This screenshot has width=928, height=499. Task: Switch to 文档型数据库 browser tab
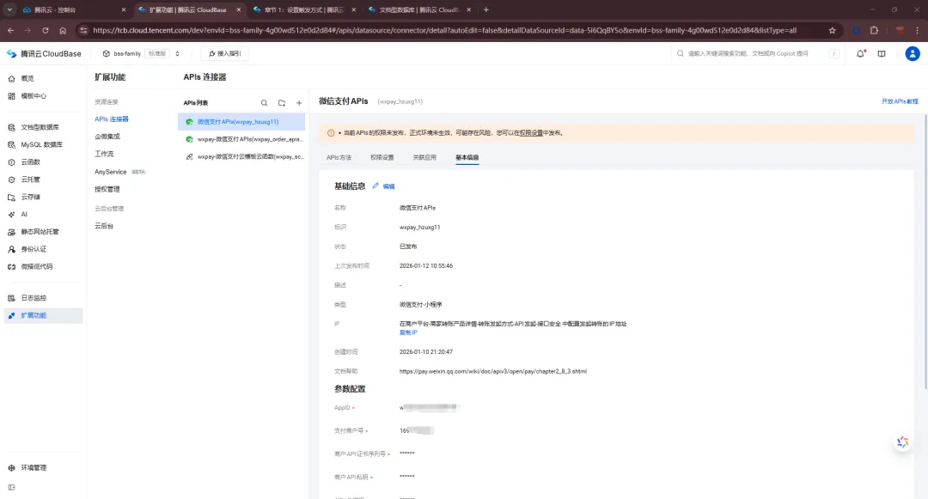pos(419,10)
